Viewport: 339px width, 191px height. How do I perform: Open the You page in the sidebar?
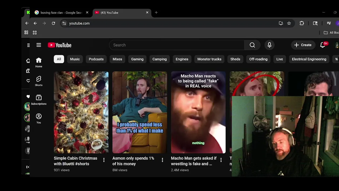pos(39,119)
